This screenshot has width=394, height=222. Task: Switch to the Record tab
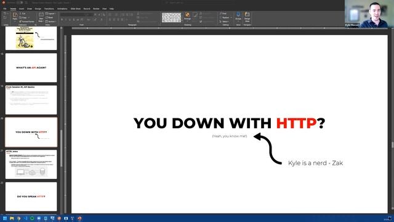click(87, 9)
